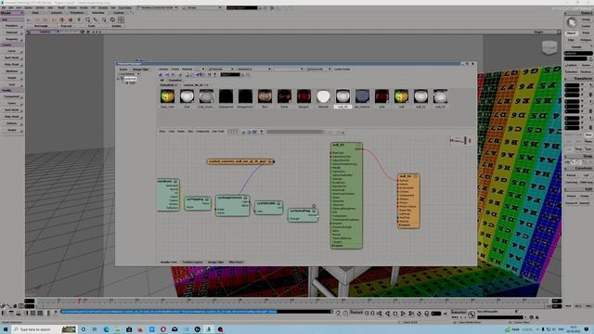Open the Who Uses? tab
This screenshot has height=334, width=594.
(x=236, y=262)
